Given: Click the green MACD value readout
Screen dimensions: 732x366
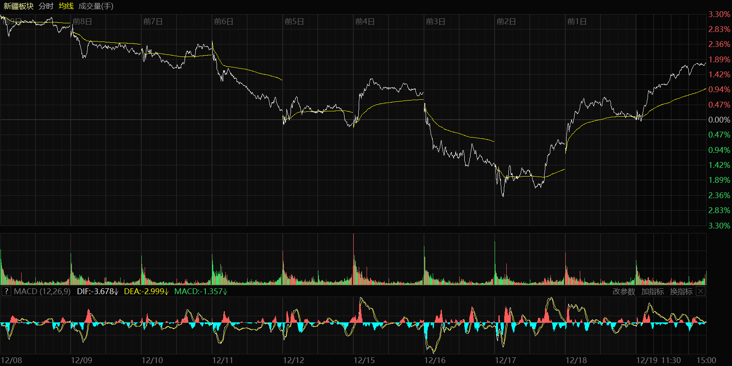Looking at the screenshot, I should [201, 292].
